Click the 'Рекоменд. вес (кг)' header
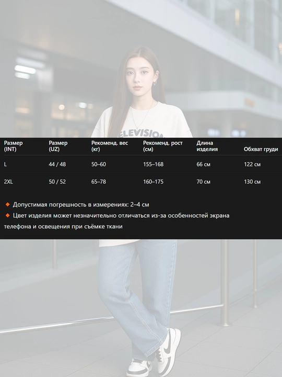This screenshot has width=282, height=377. click(x=110, y=146)
